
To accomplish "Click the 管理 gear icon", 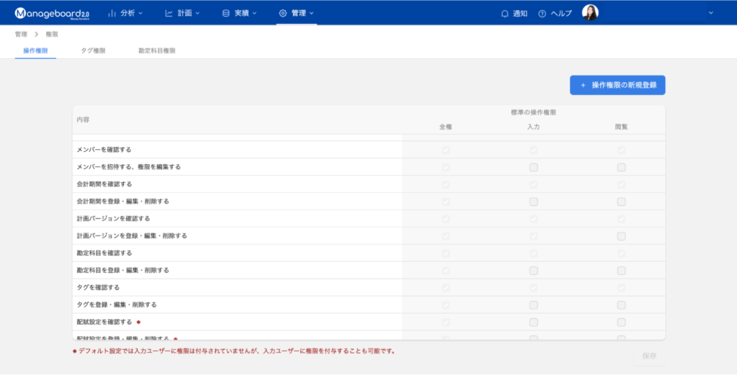I will [282, 13].
